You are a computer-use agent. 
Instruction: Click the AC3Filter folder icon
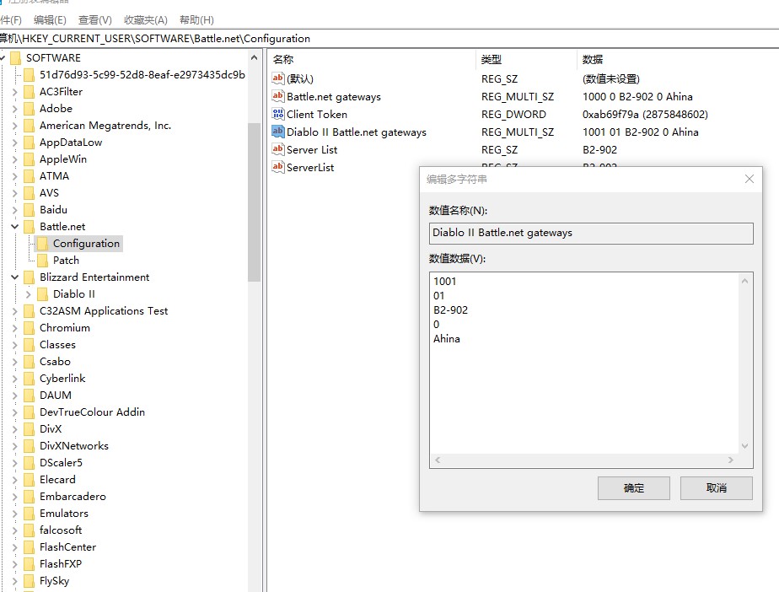click(x=30, y=92)
